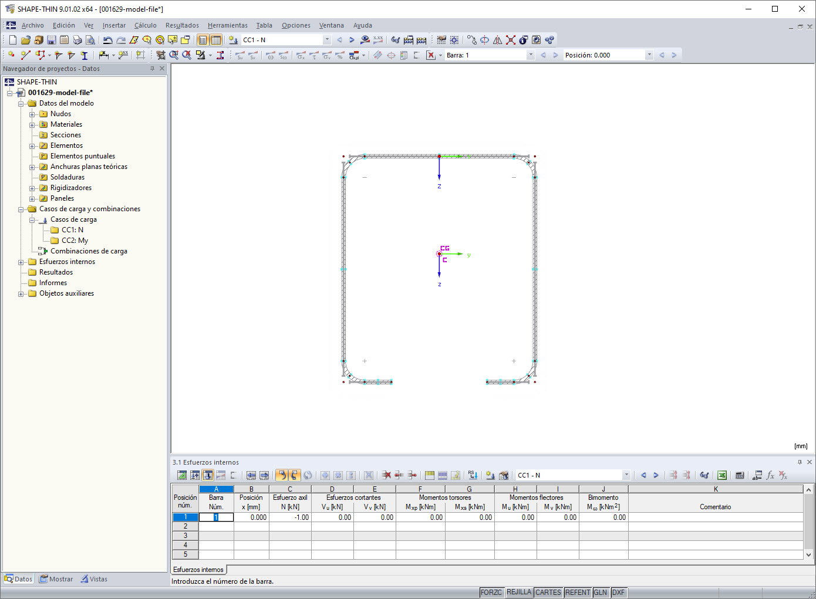Switch to the Mostrar navigator tab

pyautogui.click(x=56, y=579)
